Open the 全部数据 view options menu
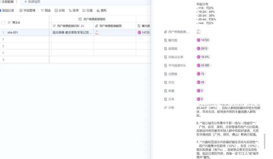 (17, 2)
